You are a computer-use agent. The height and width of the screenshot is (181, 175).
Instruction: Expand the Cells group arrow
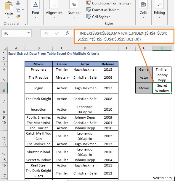(x=143, y=17)
